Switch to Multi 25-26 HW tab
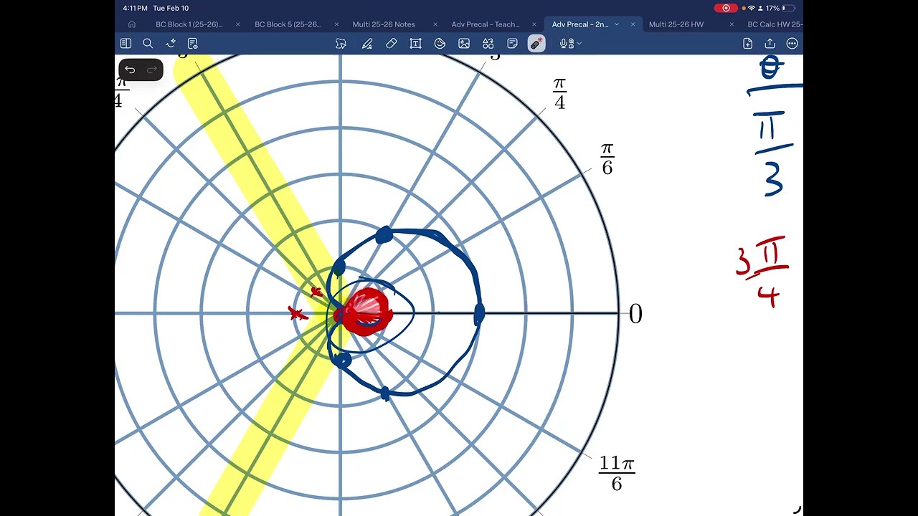 point(676,24)
